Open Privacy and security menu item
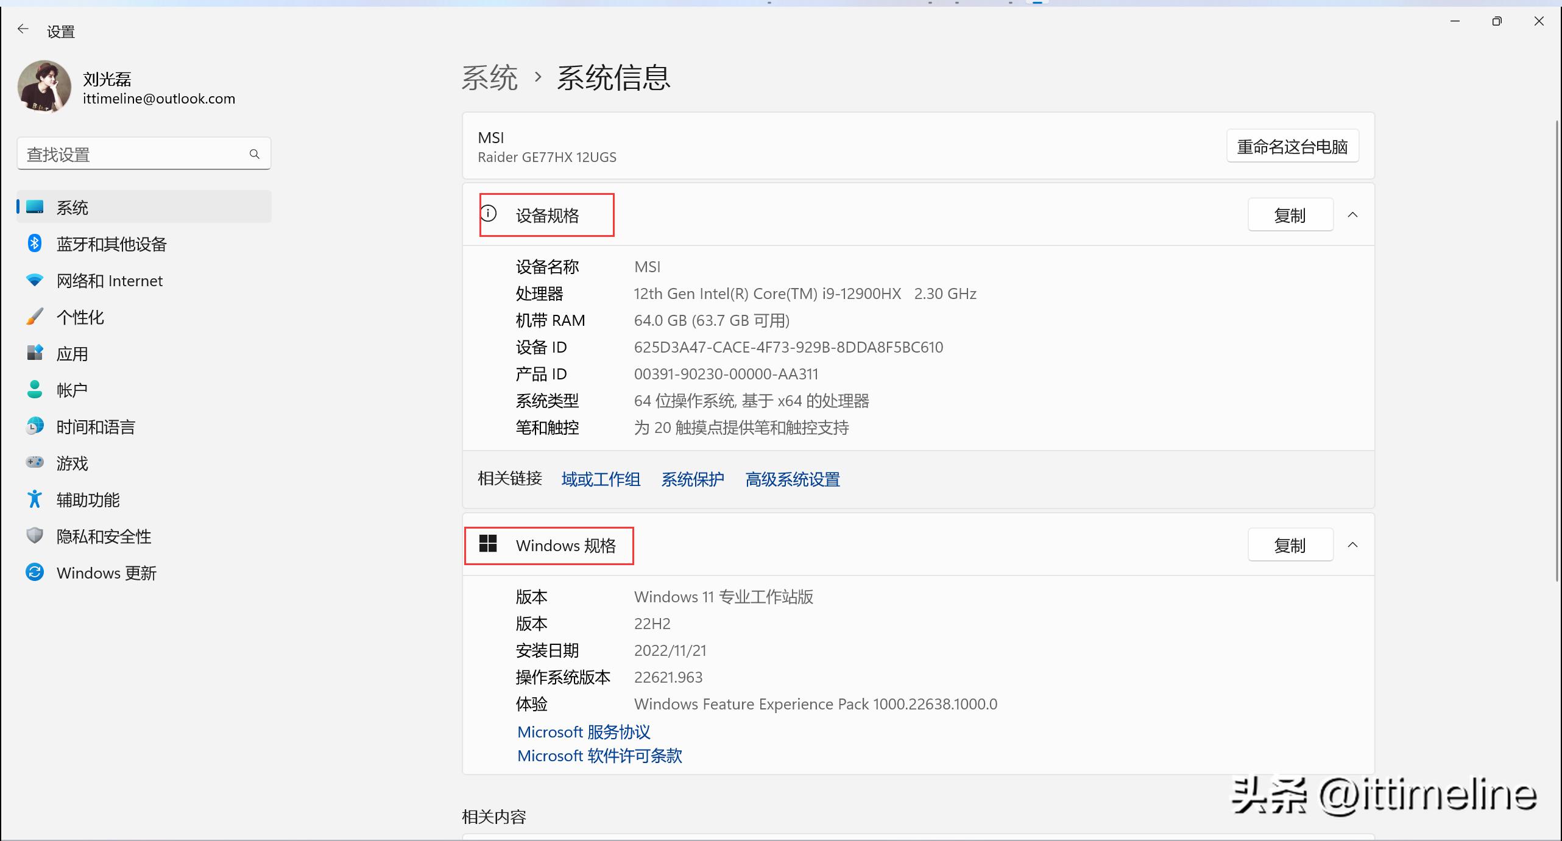Viewport: 1562px width, 841px height. coord(104,537)
